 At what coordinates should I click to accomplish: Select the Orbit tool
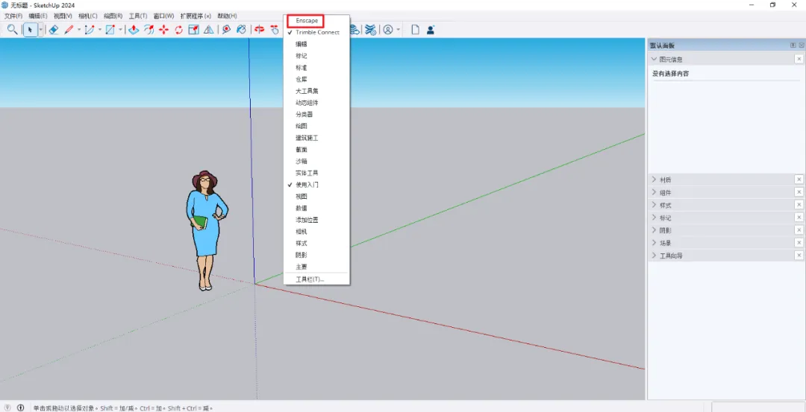click(x=260, y=30)
